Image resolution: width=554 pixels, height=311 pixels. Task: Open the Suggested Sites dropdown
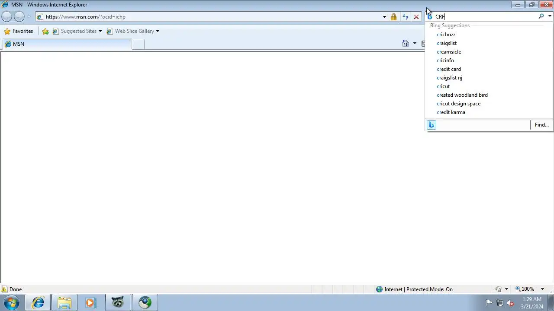[x=77, y=31]
